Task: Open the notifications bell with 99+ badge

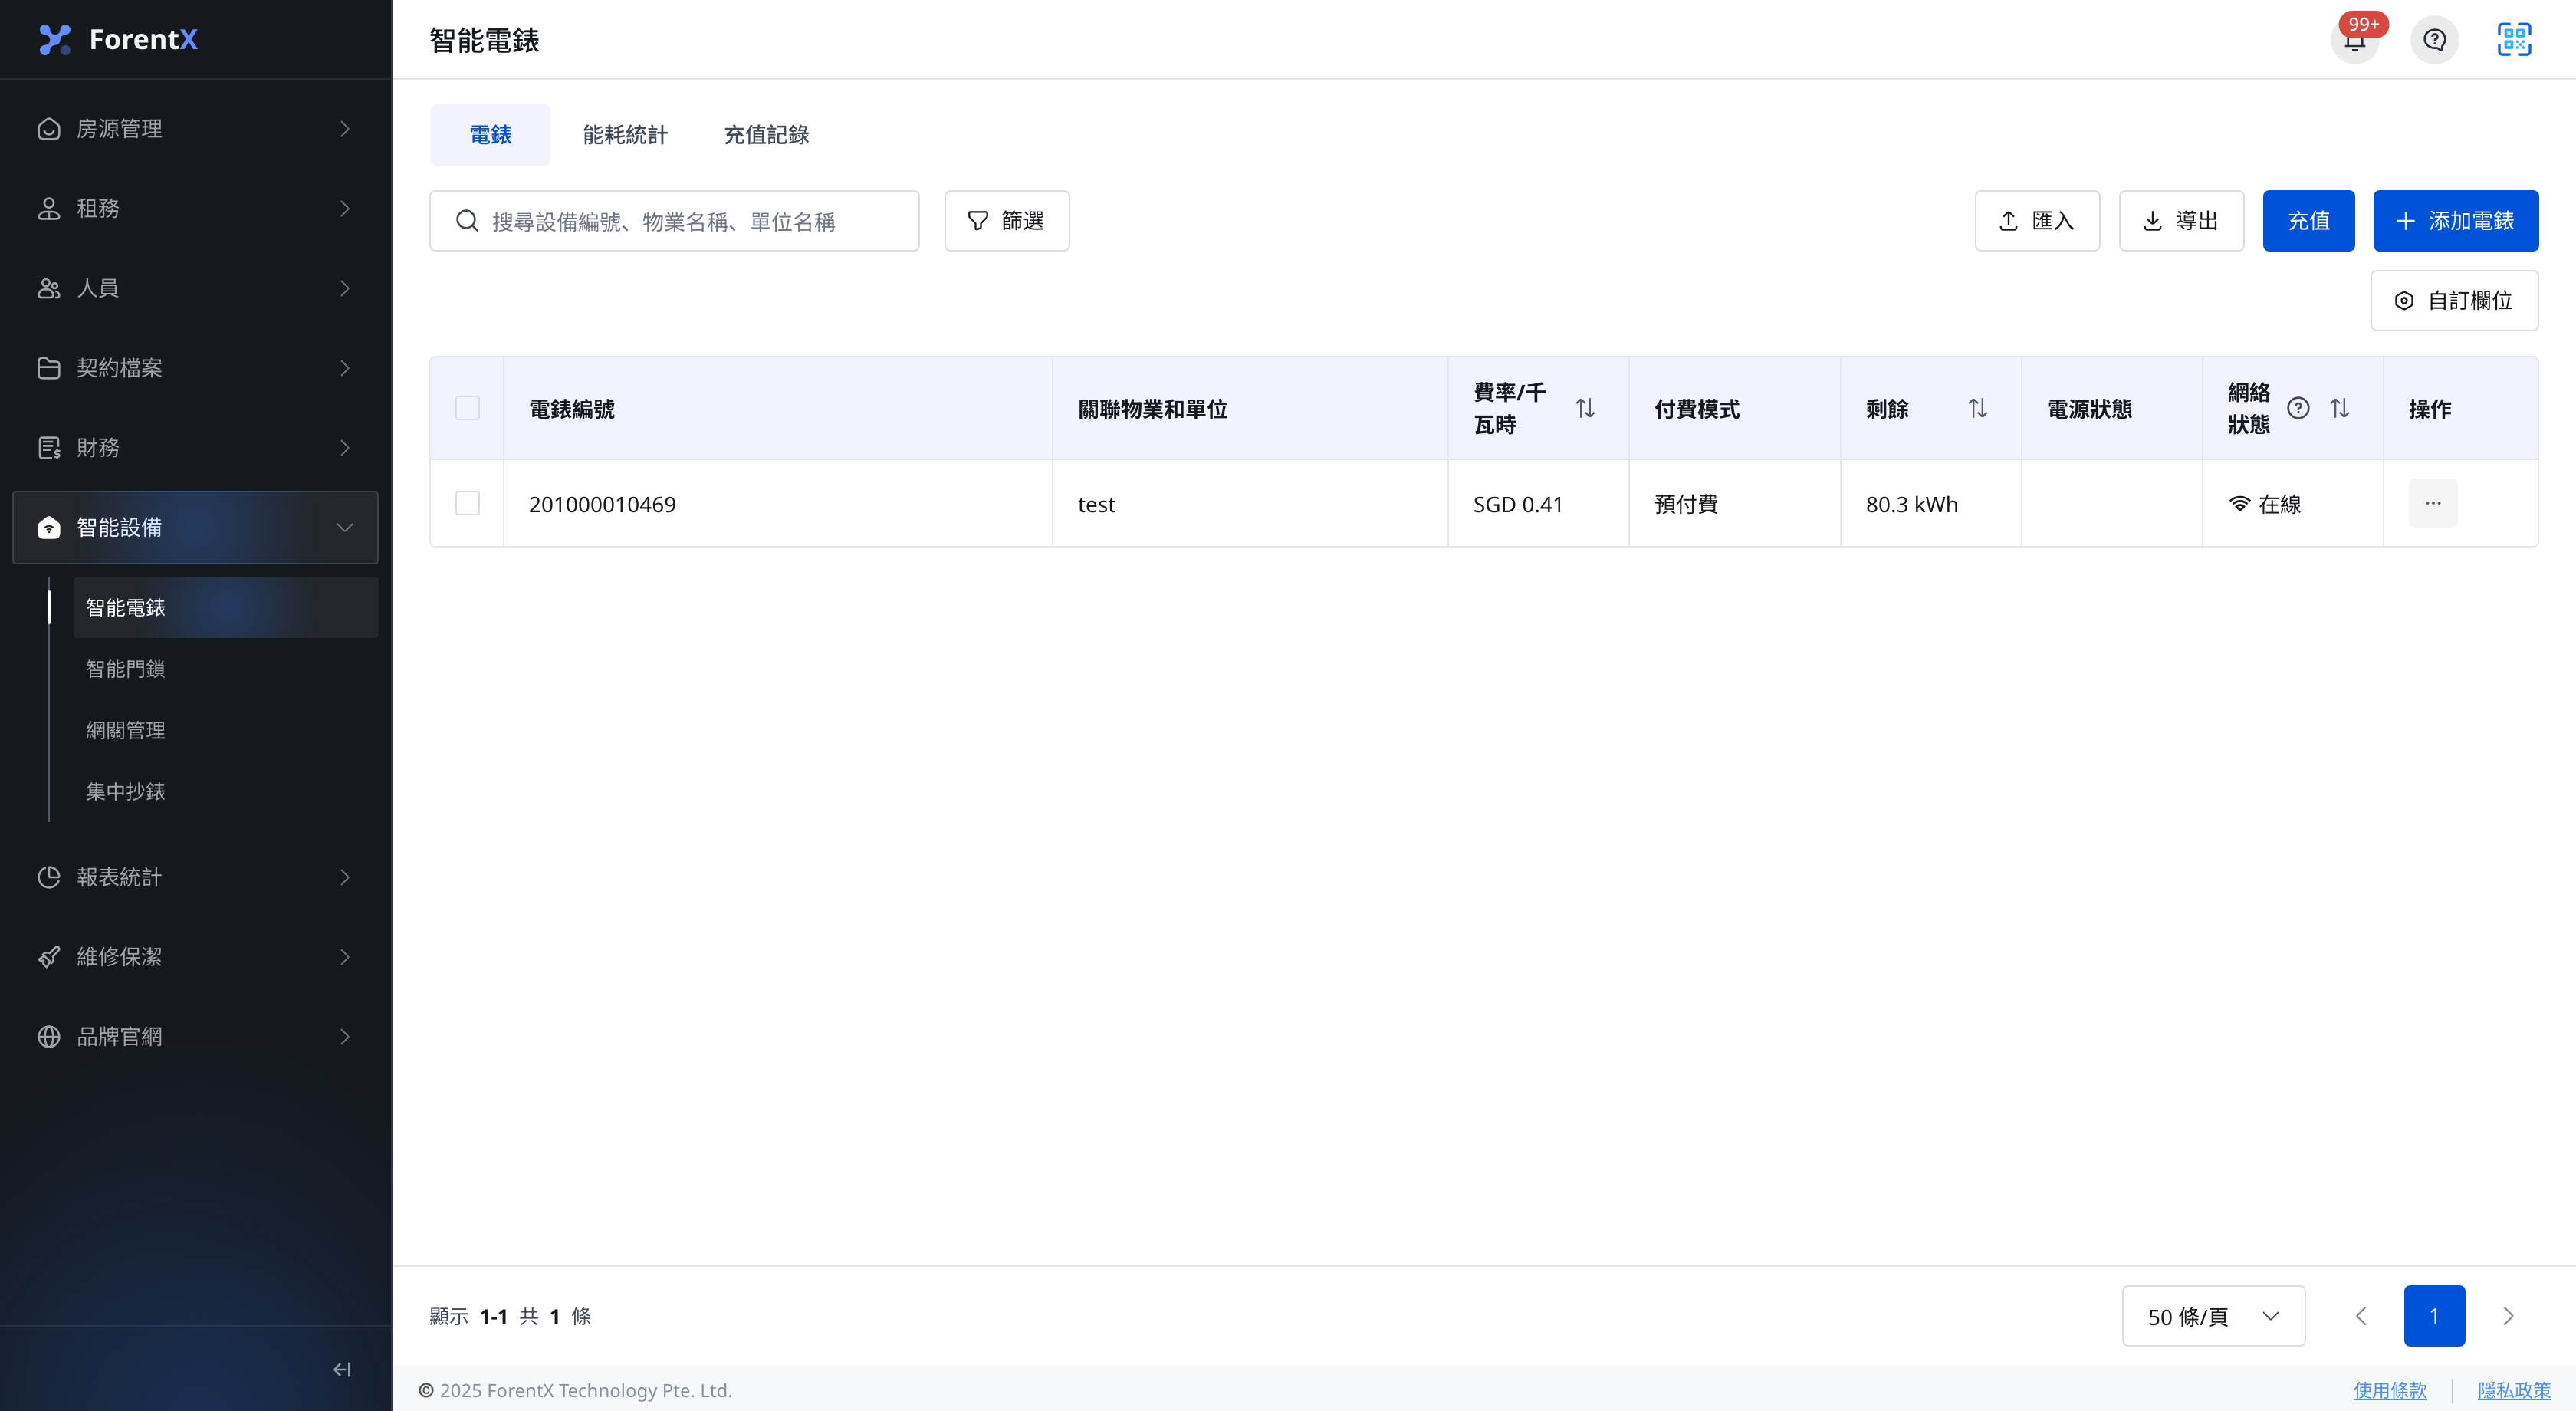Action: [x=2355, y=40]
